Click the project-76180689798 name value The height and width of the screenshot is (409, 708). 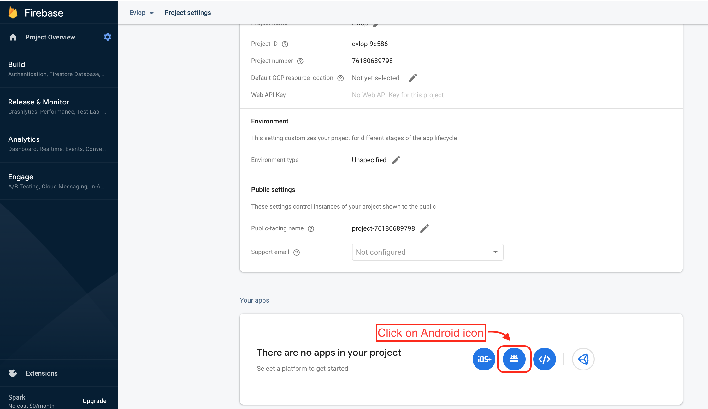[x=383, y=228]
